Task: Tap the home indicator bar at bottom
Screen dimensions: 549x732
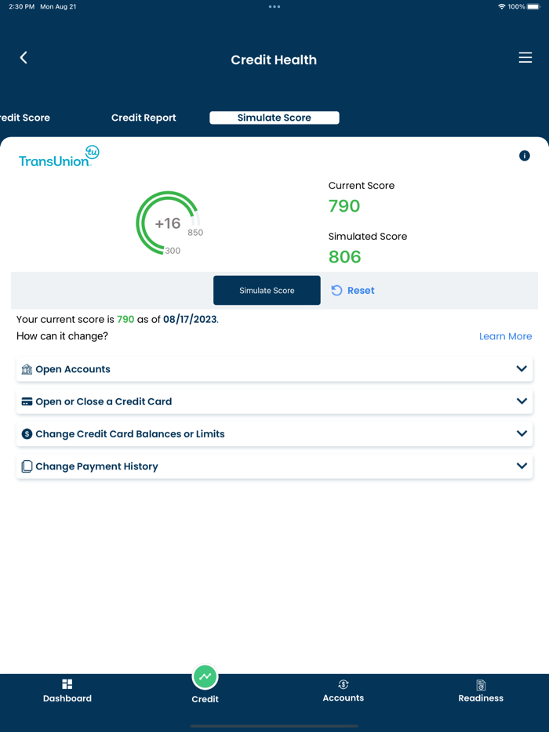Action: (274, 727)
